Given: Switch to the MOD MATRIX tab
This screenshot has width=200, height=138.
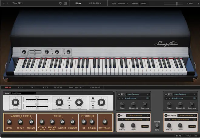Looking at the screenshot, I should click(x=76, y=87).
